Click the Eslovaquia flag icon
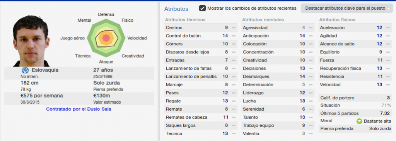This screenshot has height=142, width=396. click(25, 70)
